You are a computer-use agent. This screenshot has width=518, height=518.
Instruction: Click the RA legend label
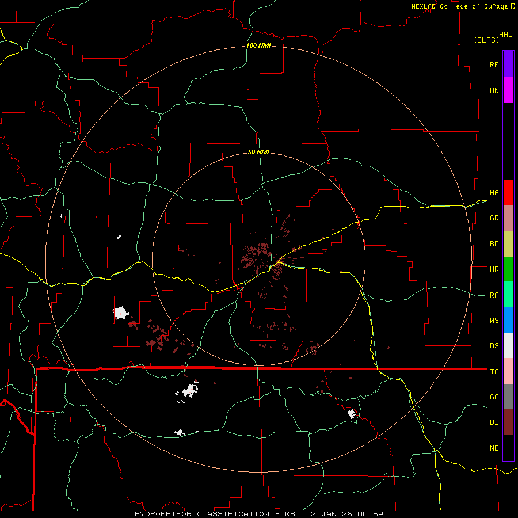(494, 295)
